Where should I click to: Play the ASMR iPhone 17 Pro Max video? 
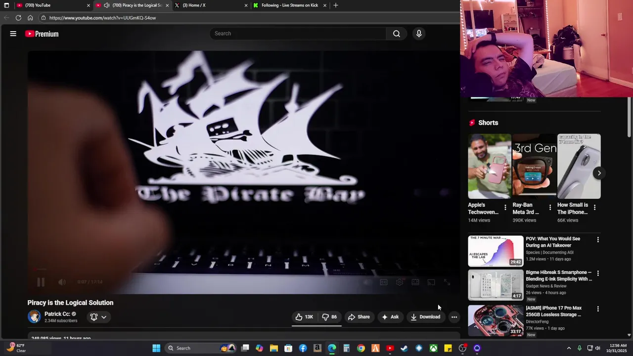click(496, 320)
